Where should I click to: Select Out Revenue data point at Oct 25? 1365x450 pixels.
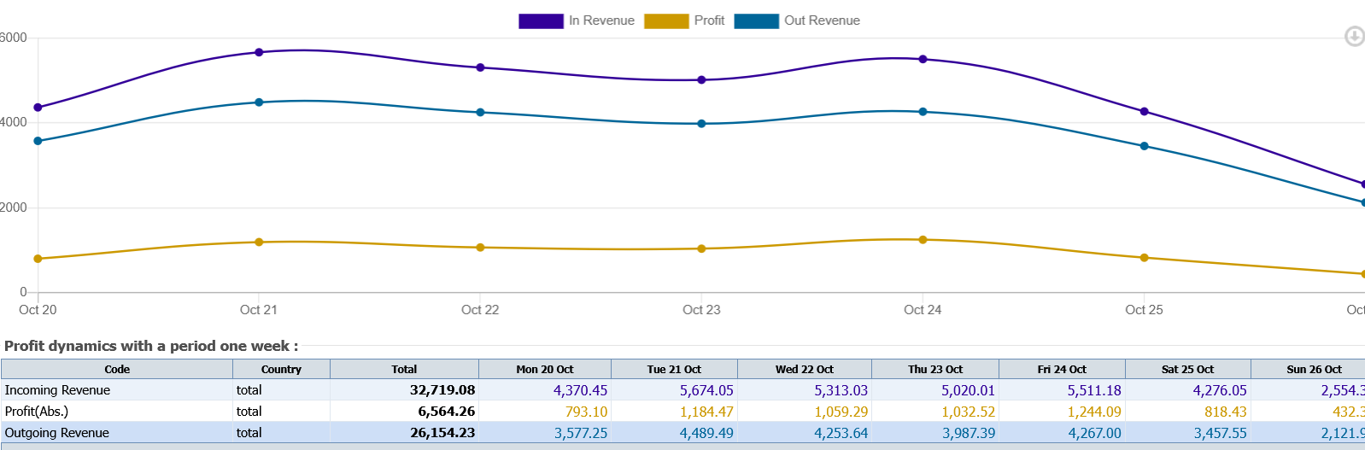coord(1144,146)
